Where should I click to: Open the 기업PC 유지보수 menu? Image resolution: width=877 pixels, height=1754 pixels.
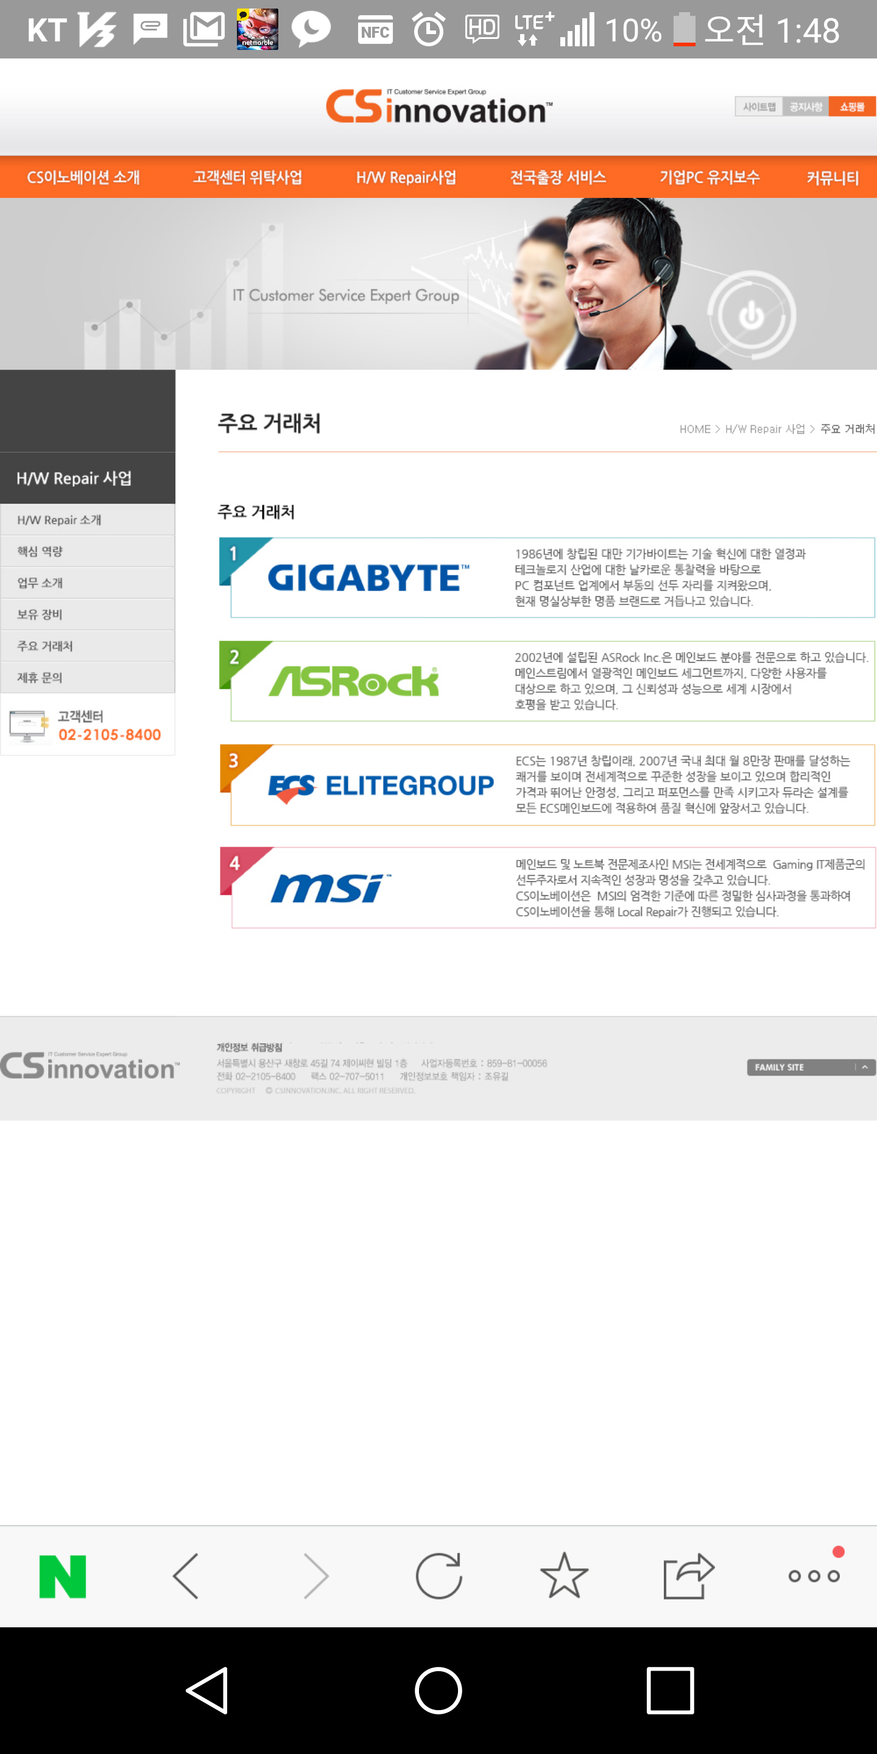709,178
